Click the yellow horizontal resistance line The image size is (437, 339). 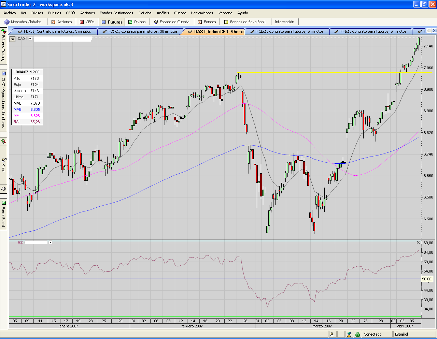(335, 72)
